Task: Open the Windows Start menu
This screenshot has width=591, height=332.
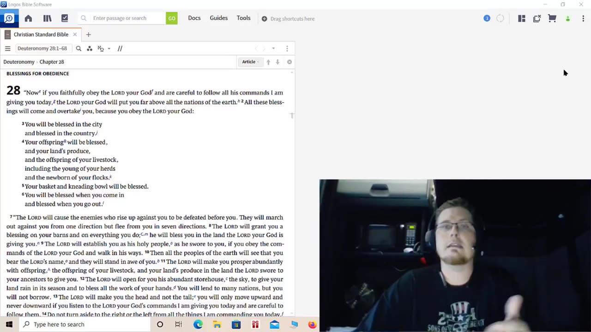Action: coord(9,324)
